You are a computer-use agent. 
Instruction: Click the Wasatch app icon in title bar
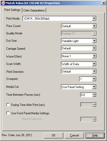(x=3, y=3)
